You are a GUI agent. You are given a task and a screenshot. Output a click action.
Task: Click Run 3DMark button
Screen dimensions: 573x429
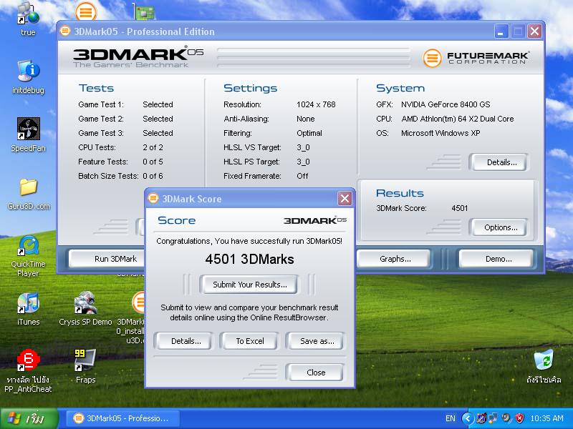coord(107,259)
